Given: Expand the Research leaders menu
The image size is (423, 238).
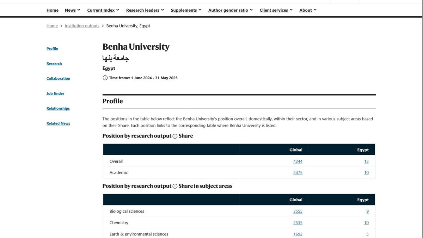Looking at the screenshot, I should pos(145,10).
